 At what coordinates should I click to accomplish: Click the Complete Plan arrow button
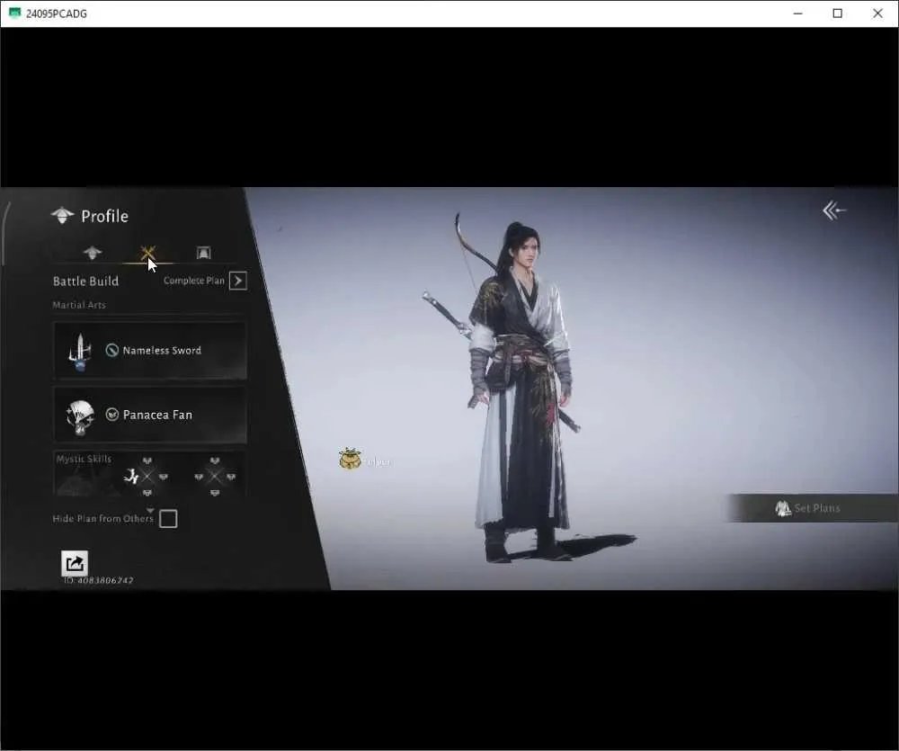[238, 281]
